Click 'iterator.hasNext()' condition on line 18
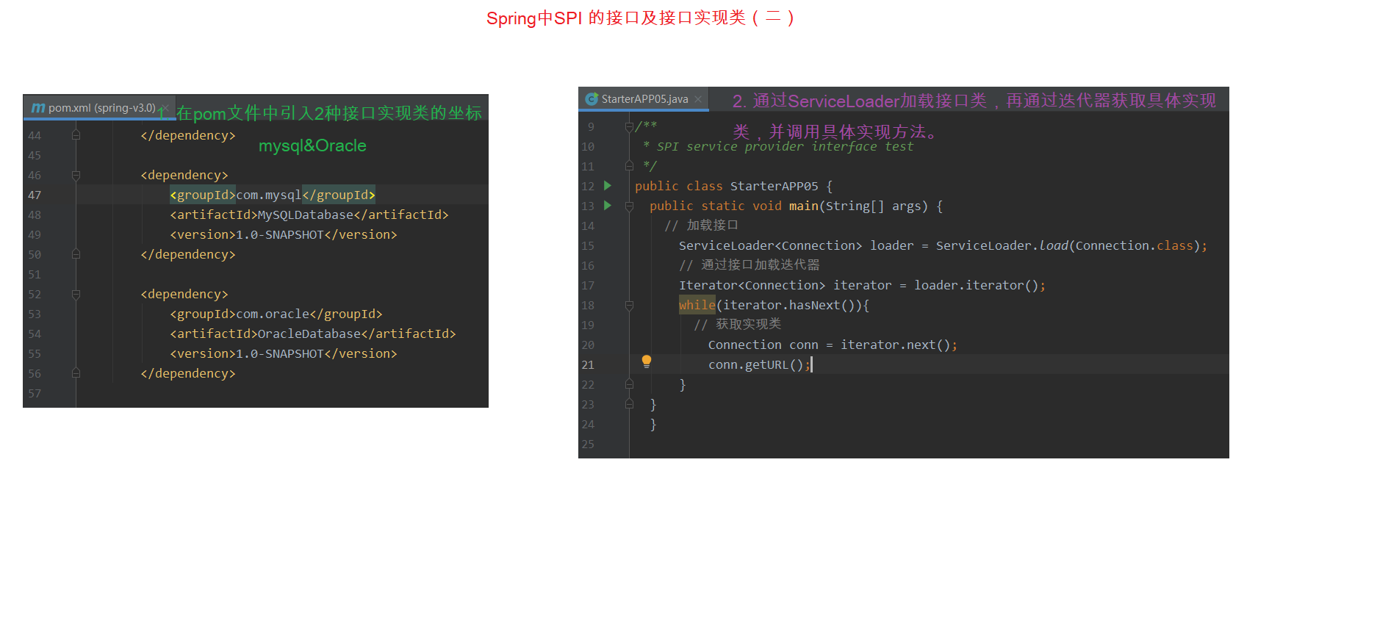 (x=788, y=305)
